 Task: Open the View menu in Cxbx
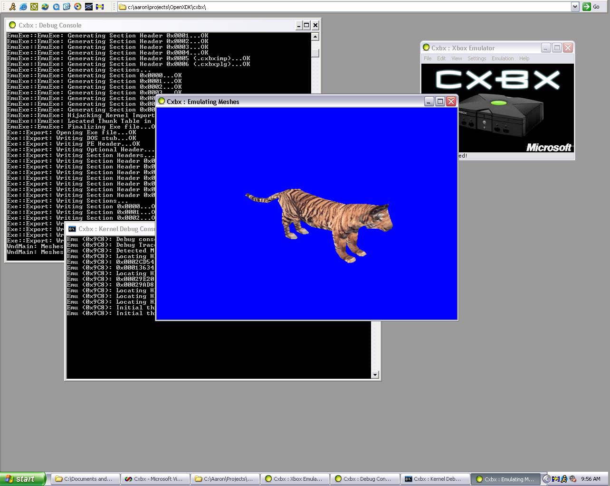pyautogui.click(x=456, y=58)
